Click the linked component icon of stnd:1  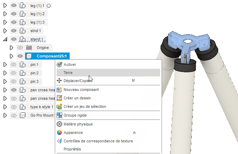click(x=23, y=31)
